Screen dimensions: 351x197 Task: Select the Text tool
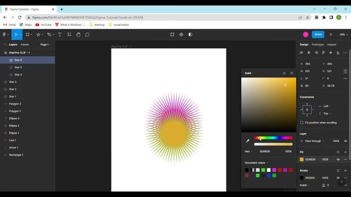[x=60, y=34]
